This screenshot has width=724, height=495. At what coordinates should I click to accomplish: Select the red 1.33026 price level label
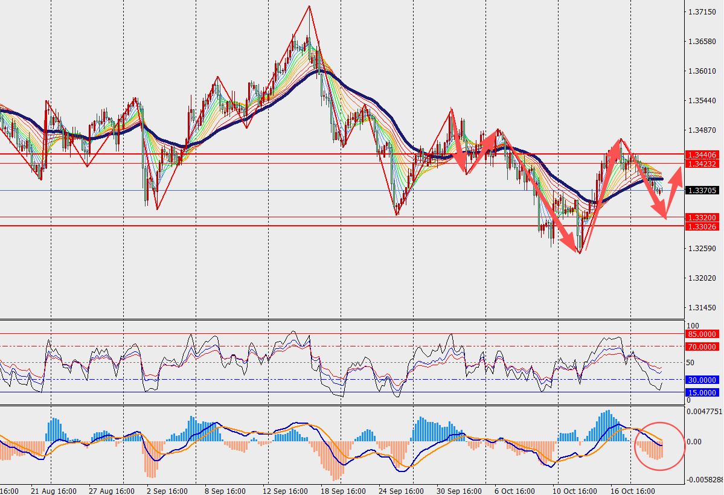coord(702,226)
